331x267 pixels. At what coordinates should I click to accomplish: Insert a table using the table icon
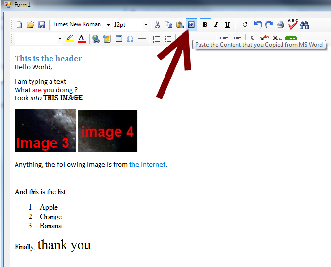click(x=119, y=39)
